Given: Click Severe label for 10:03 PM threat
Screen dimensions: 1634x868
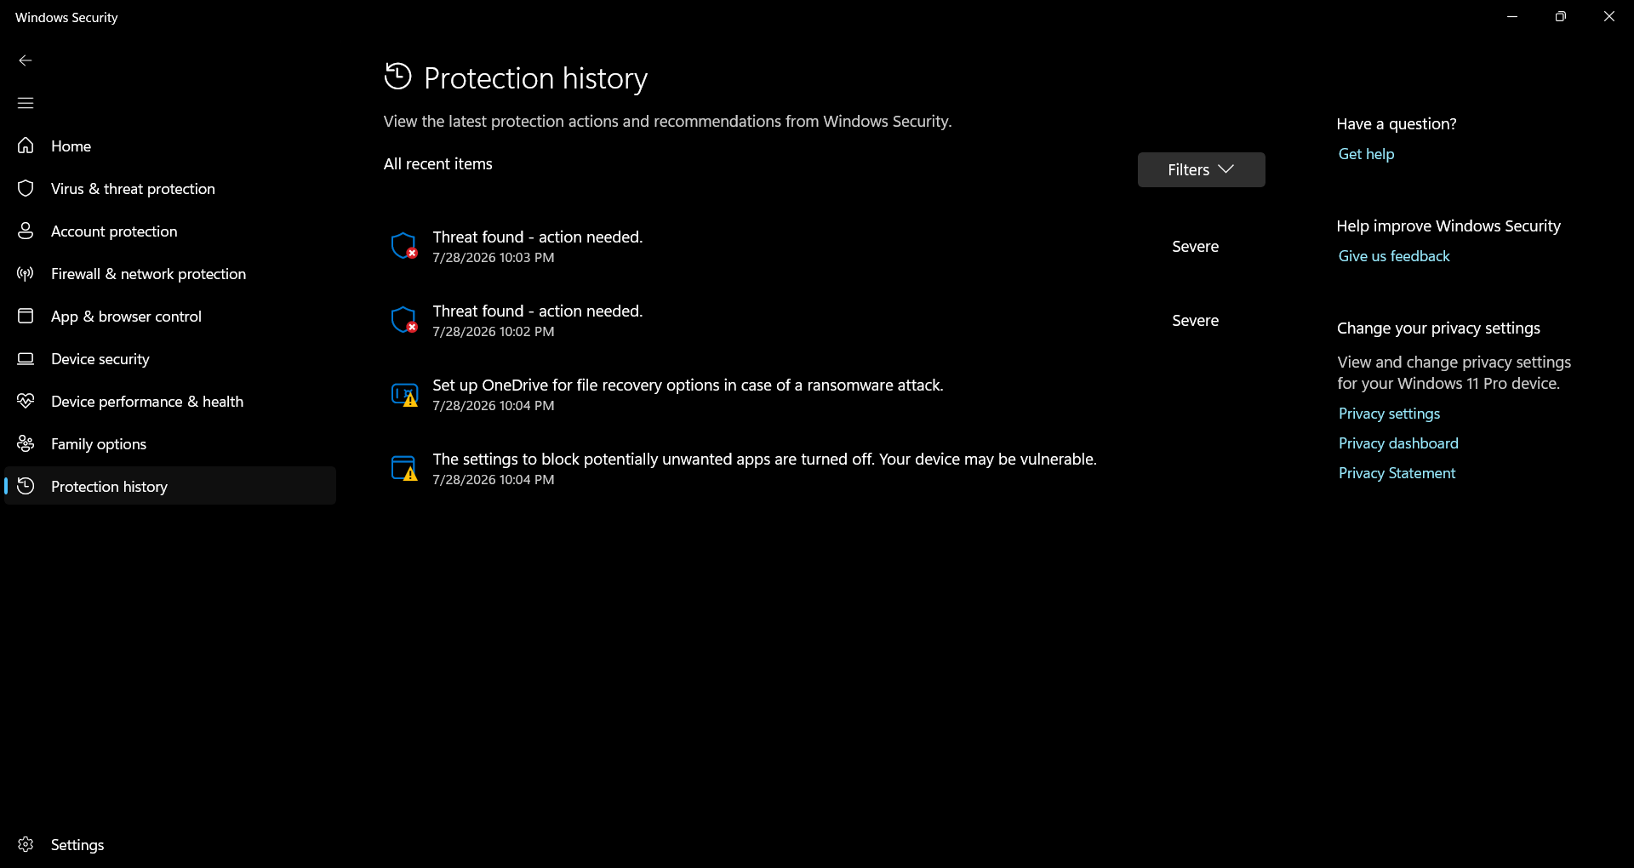Looking at the screenshot, I should 1195,246.
